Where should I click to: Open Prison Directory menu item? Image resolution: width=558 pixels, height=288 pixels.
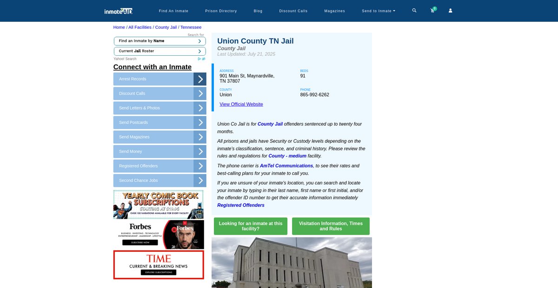(221, 11)
